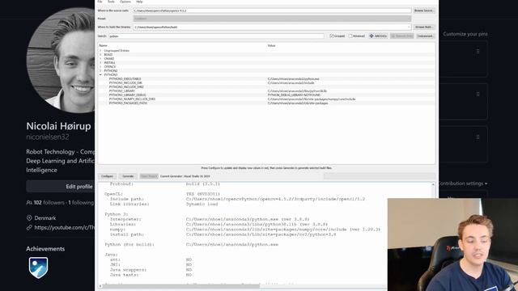Click the Add Entry plus button

pos(378,36)
